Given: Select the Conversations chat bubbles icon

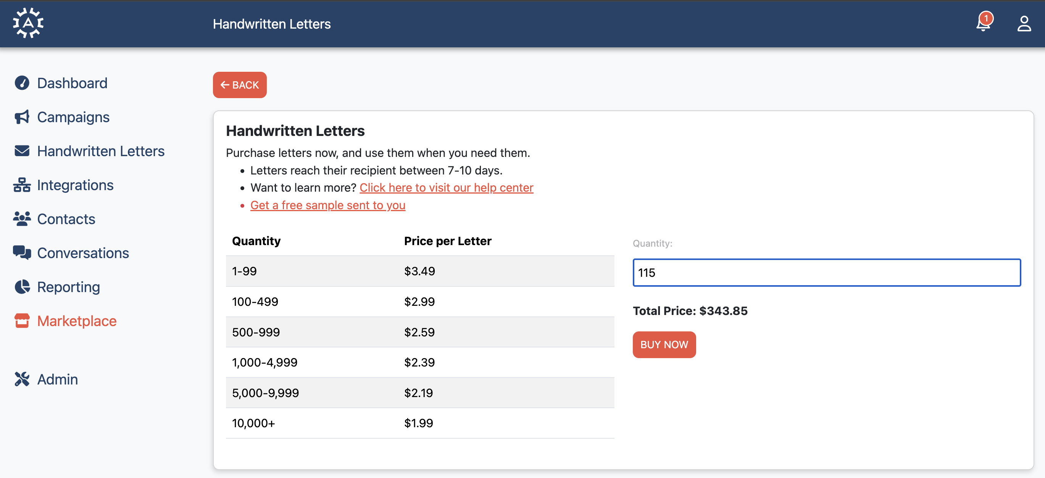Looking at the screenshot, I should tap(22, 253).
